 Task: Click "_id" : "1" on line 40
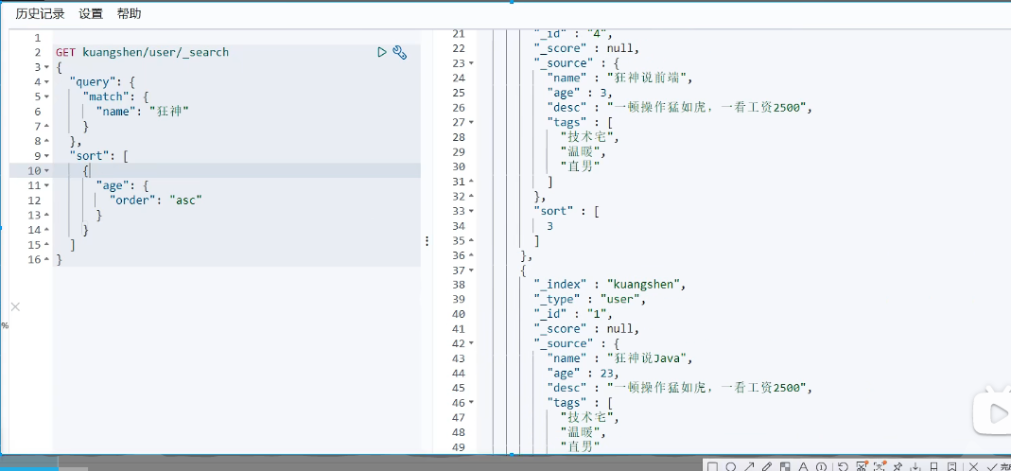coord(572,314)
